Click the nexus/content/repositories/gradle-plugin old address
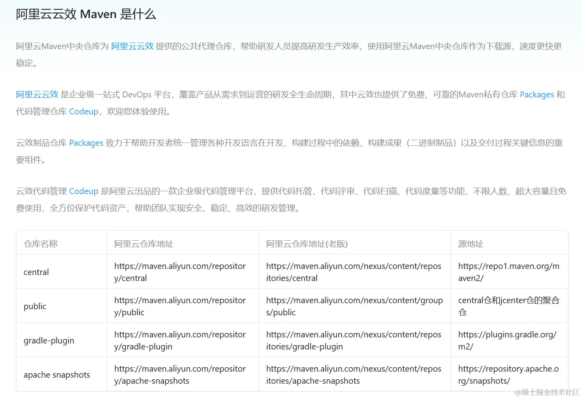This screenshot has width=582, height=399. 354,341
